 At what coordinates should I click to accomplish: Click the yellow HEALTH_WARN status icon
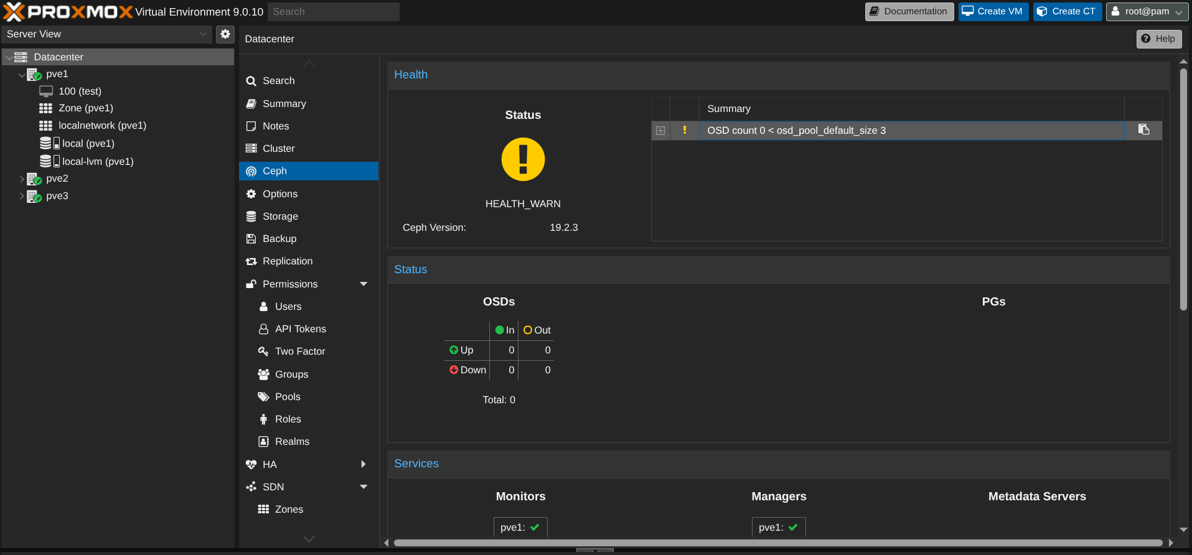(523, 159)
